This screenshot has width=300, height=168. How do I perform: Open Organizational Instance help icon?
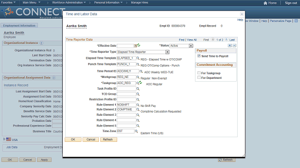tap(41, 43)
